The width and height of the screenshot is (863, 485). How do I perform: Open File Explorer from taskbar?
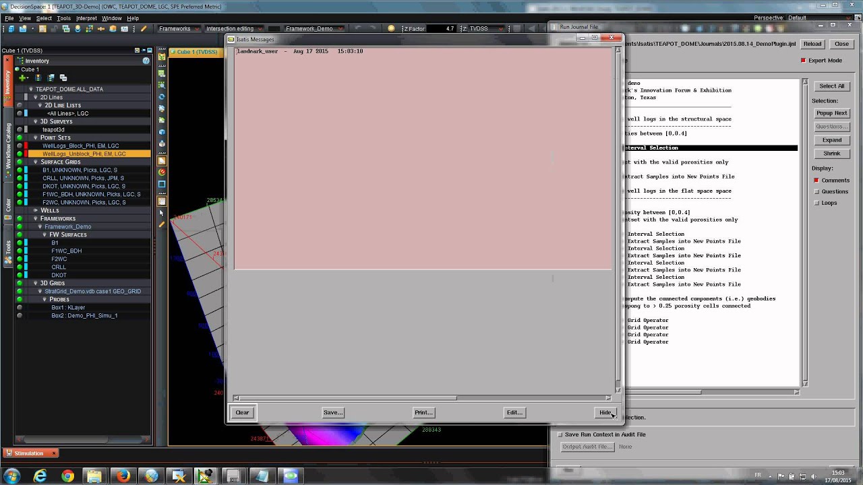(x=94, y=476)
